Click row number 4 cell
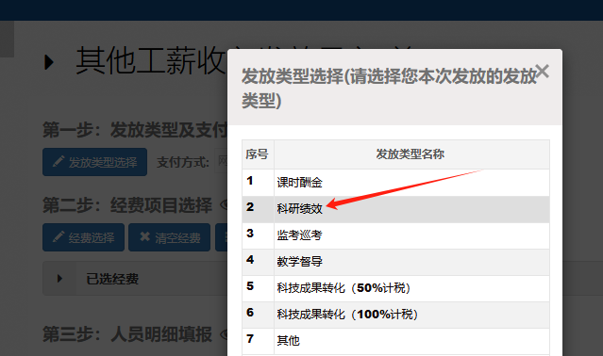The image size is (603, 356). point(258,262)
